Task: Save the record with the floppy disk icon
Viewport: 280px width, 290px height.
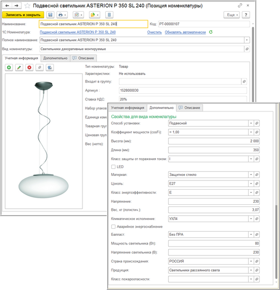Action: (x=50, y=15)
